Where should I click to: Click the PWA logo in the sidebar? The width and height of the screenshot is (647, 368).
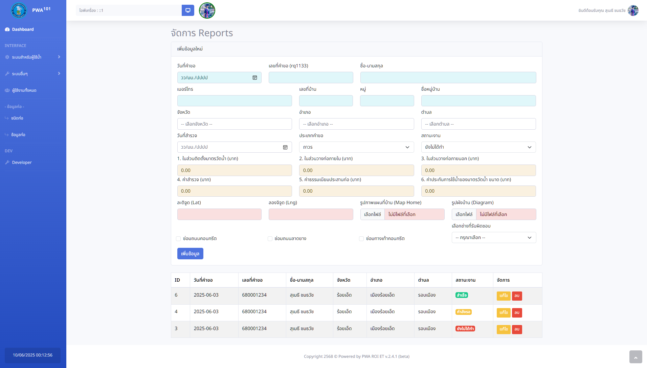tap(19, 10)
